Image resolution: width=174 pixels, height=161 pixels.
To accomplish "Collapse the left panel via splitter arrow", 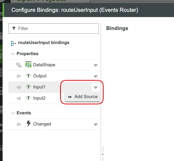I will pyautogui.click(x=102, y=154).
